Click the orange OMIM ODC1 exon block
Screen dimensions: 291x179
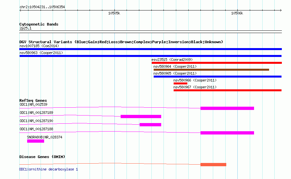213,165
